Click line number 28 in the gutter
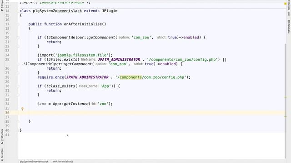 7,77
